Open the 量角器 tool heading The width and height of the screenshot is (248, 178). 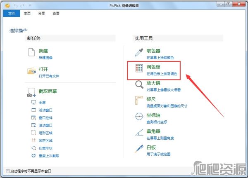tap(153, 131)
